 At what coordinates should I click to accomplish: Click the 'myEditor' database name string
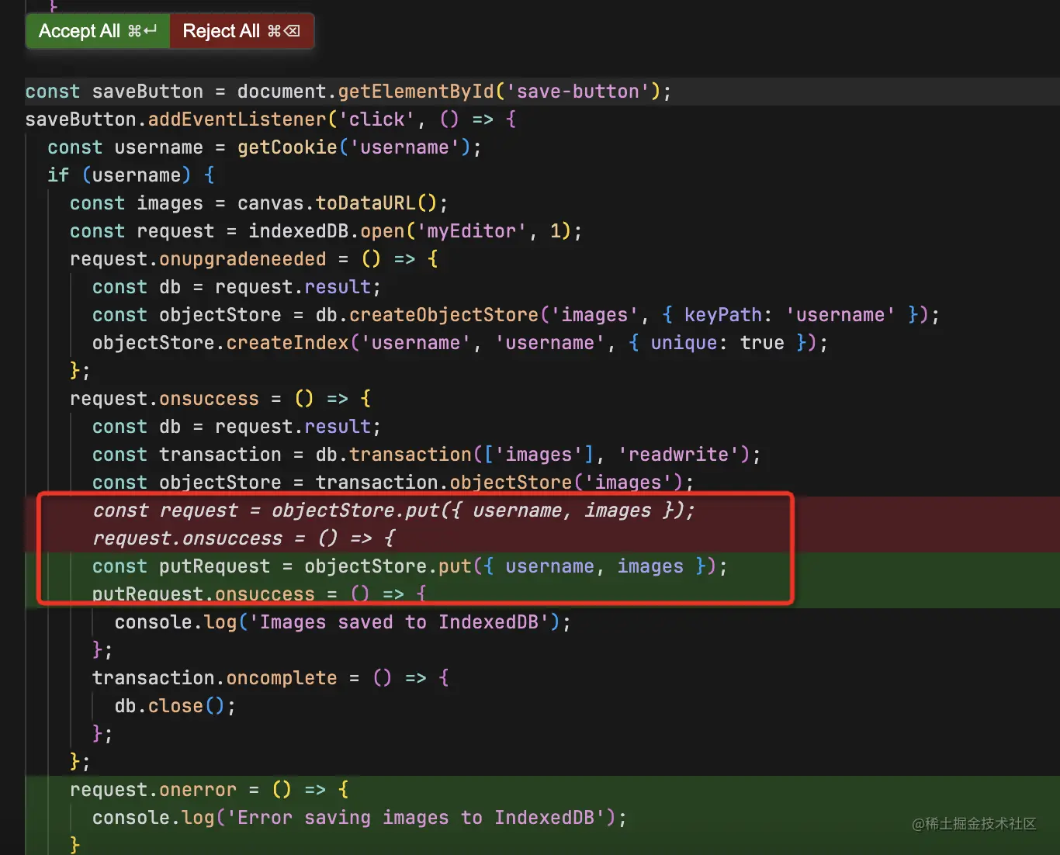(472, 231)
